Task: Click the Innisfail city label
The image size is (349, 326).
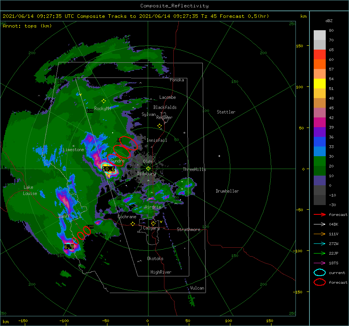Action: point(157,140)
